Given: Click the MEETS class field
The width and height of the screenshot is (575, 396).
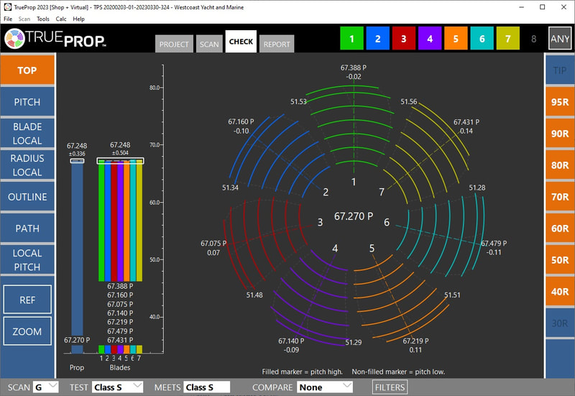Looking at the screenshot, I should point(206,387).
